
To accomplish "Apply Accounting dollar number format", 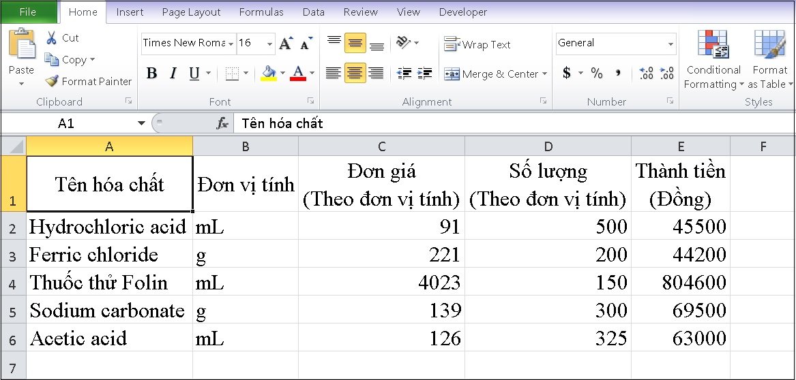I will click(567, 74).
